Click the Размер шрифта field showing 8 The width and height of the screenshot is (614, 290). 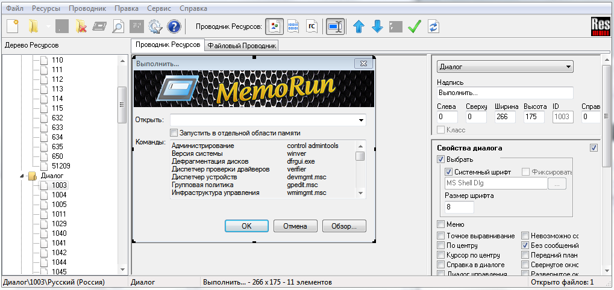coord(459,207)
